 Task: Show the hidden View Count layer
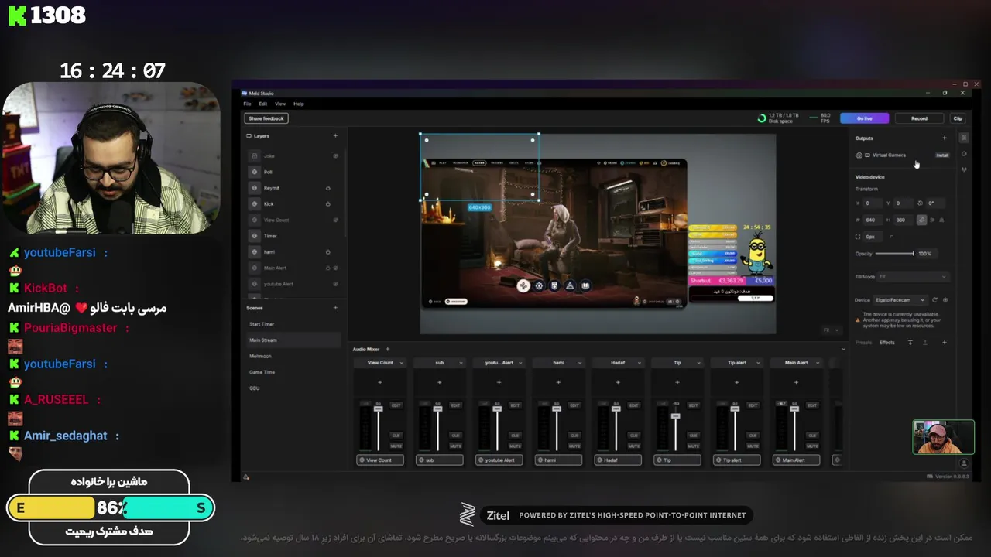click(x=335, y=220)
